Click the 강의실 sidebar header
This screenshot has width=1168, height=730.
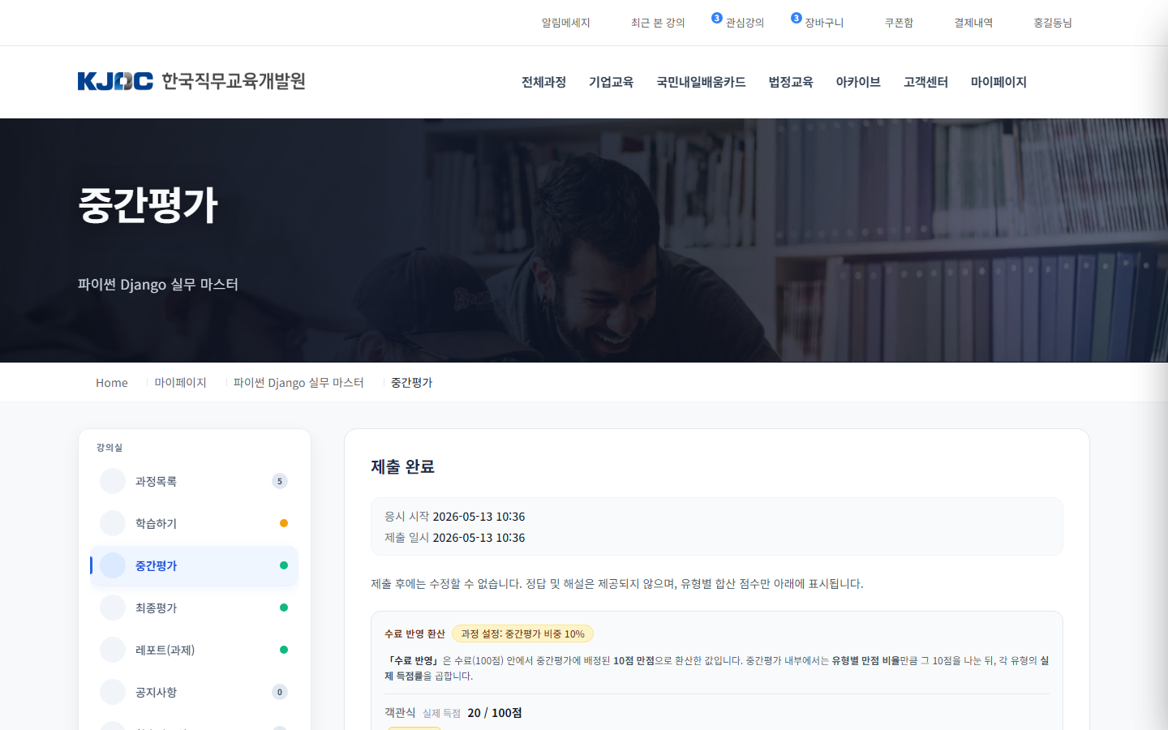(109, 448)
